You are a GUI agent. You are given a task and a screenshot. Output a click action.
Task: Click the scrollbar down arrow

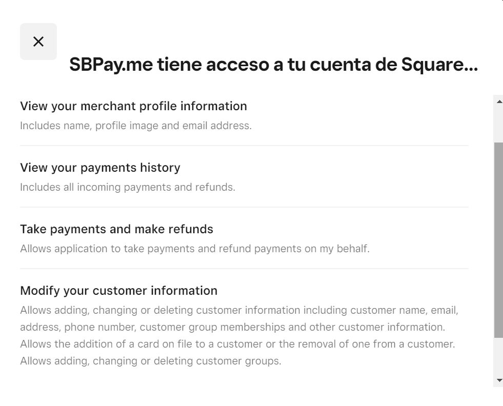[x=499, y=380]
